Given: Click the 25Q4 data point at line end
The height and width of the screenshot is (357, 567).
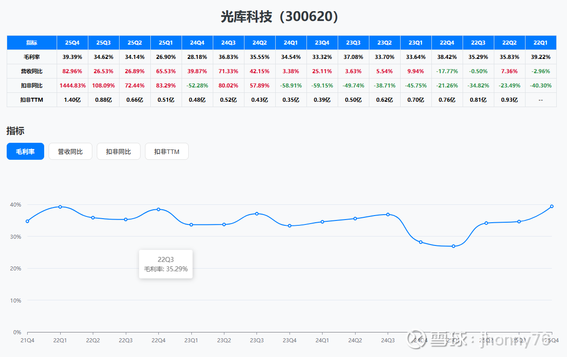Looking at the screenshot, I should point(552,206).
